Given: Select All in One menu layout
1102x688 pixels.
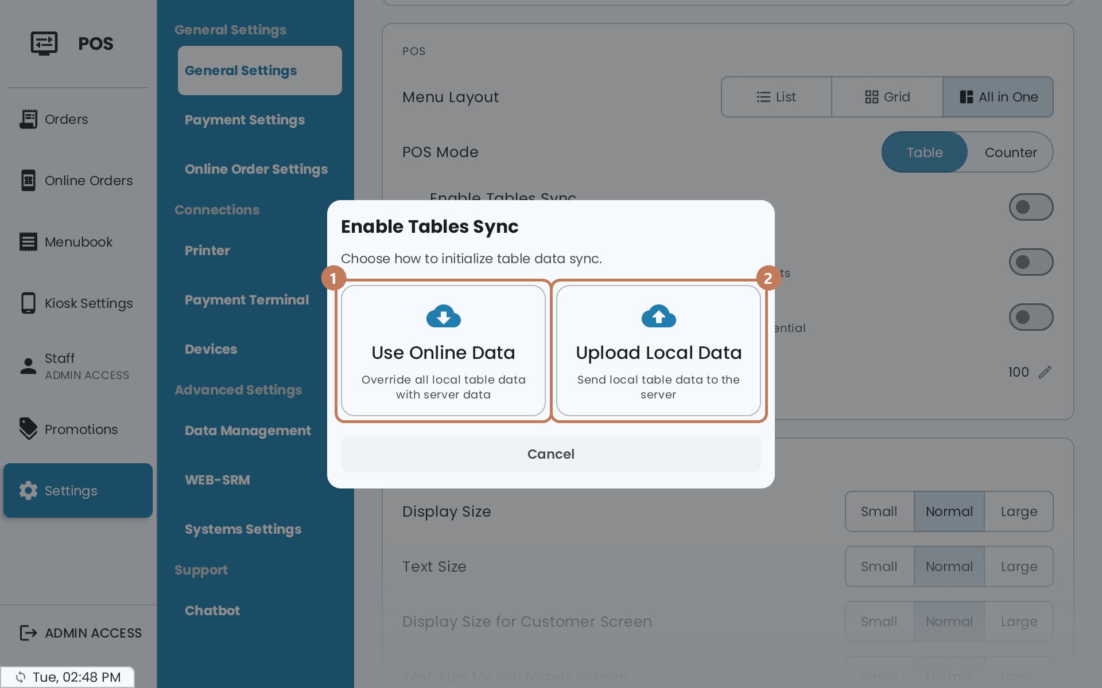Looking at the screenshot, I should [x=998, y=97].
